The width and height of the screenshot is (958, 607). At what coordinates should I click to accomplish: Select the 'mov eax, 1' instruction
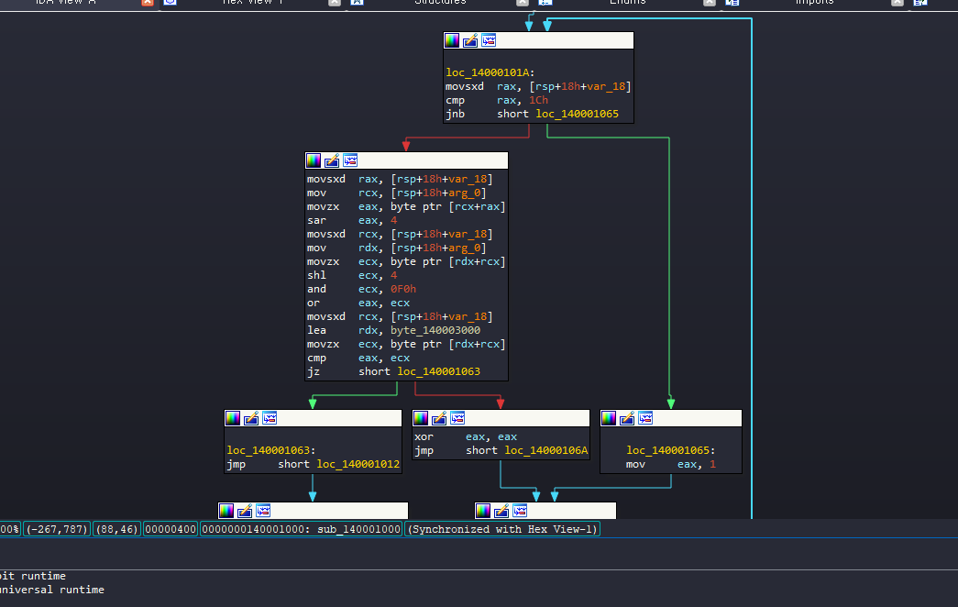click(671, 464)
